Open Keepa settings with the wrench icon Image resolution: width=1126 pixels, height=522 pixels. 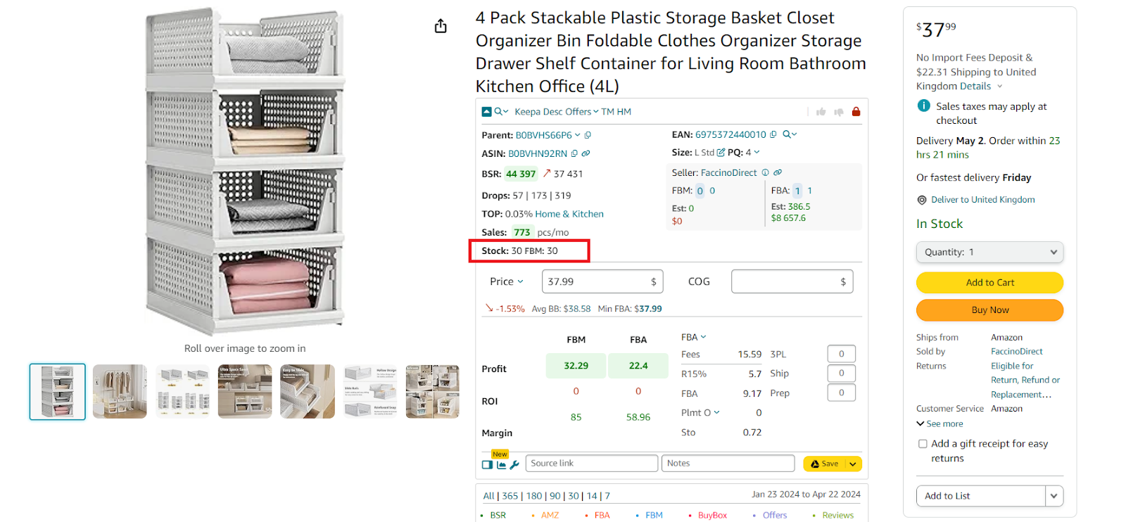[514, 464]
